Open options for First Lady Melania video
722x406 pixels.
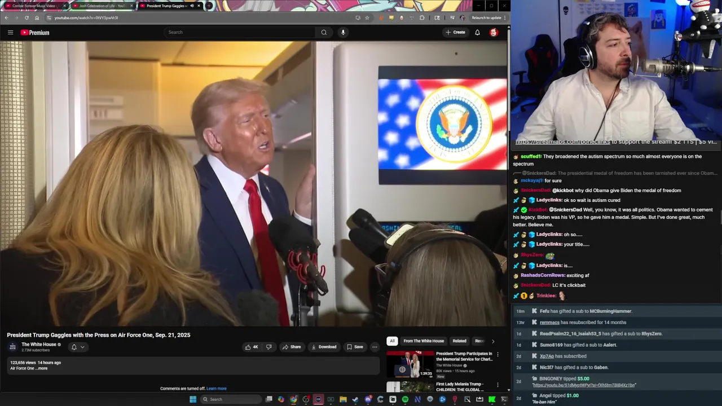tap(498, 385)
